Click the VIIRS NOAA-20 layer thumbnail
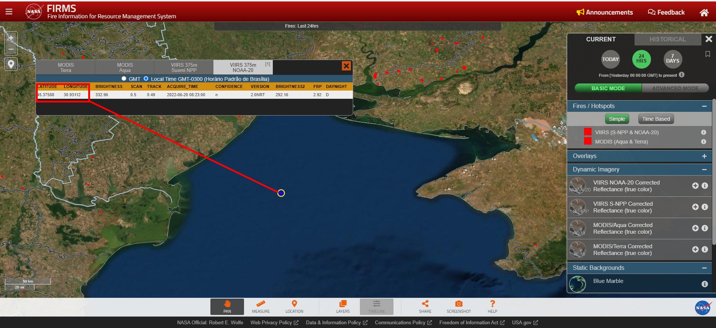716x328 pixels. [x=577, y=186]
